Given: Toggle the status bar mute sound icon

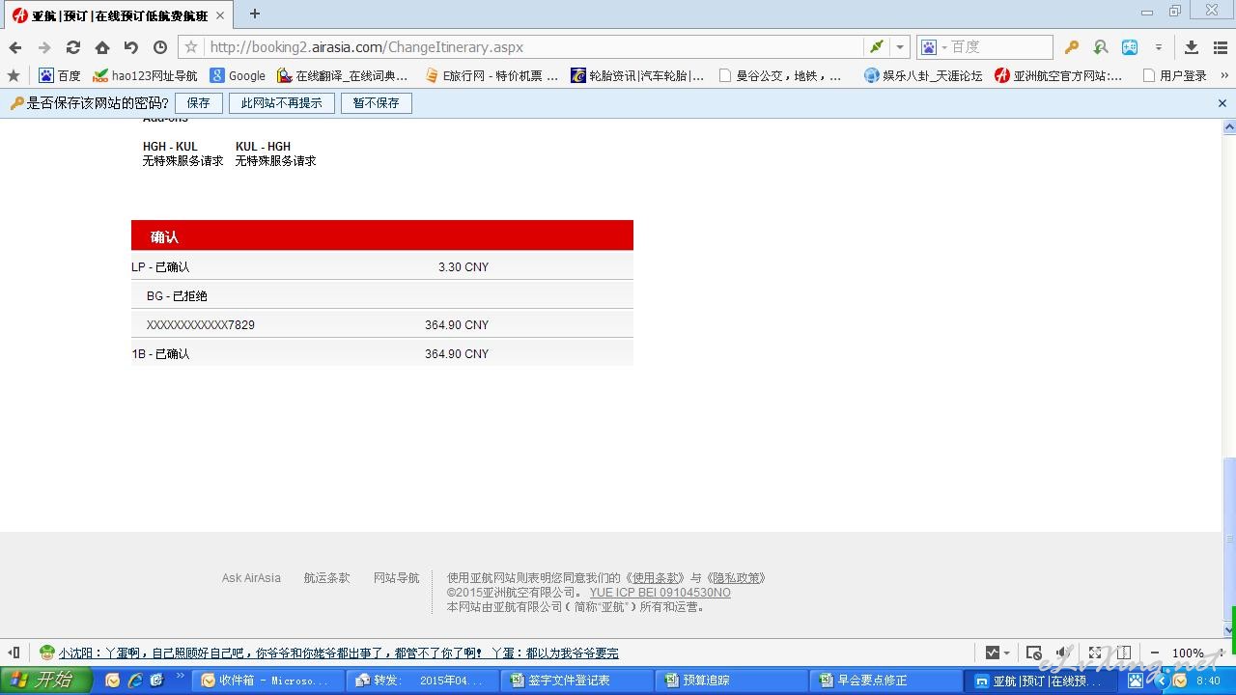Looking at the screenshot, I should (1063, 653).
